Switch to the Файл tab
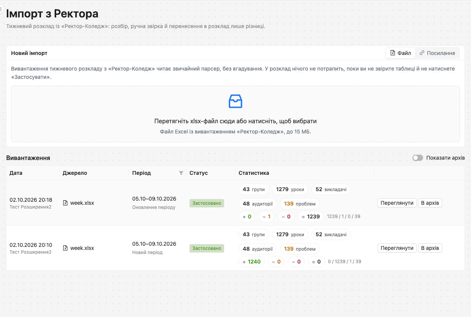 coord(401,53)
